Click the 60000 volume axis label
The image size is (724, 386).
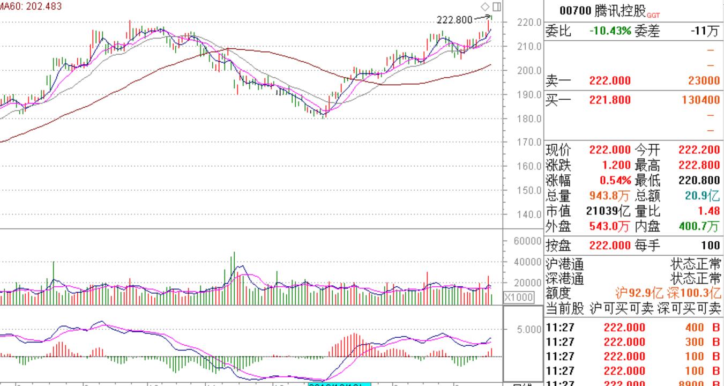528,241
